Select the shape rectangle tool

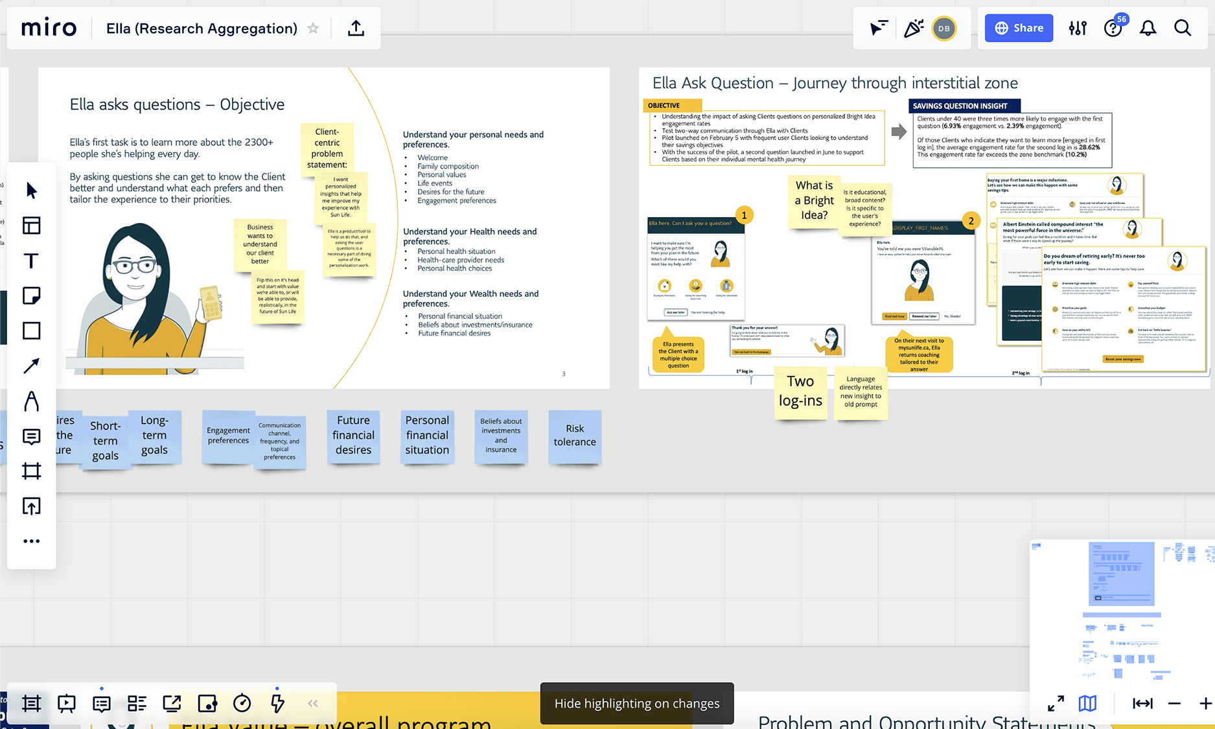click(x=31, y=330)
